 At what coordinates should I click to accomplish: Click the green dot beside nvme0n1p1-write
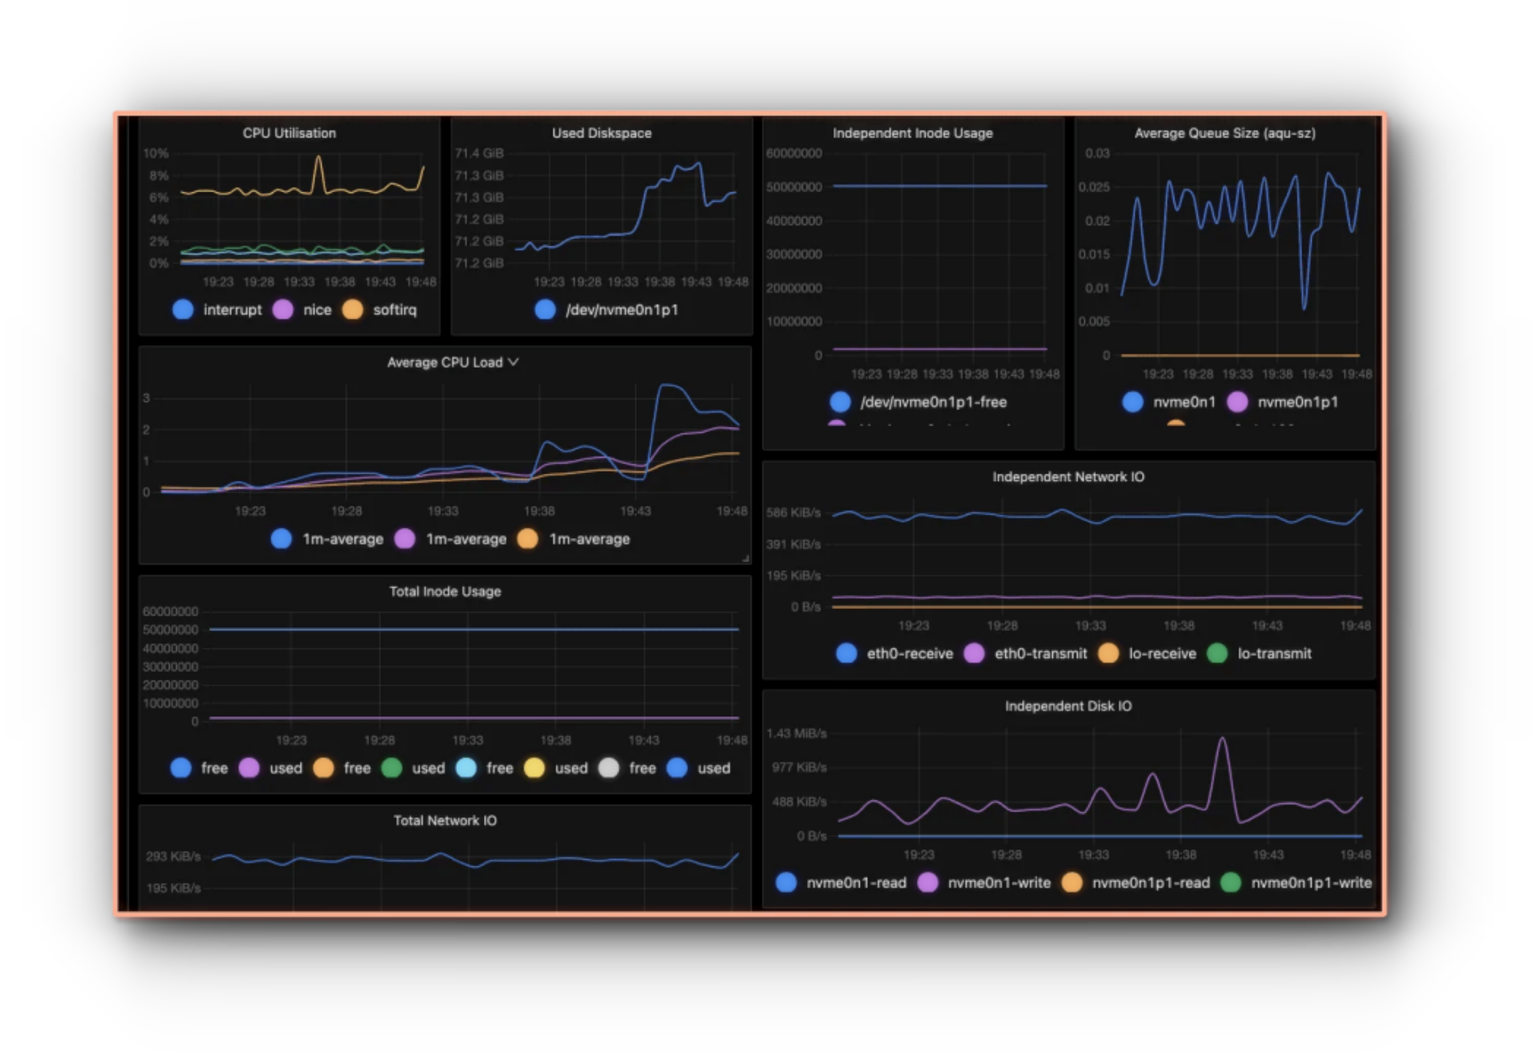pyautogui.click(x=1230, y=882)
